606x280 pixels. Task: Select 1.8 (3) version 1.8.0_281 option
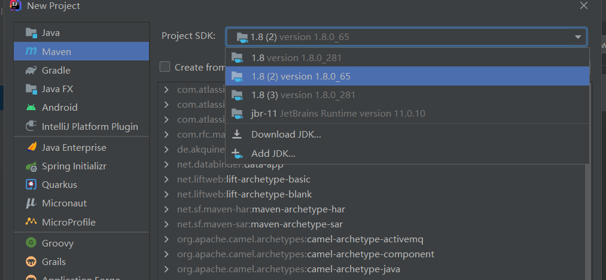click(x=407, y=95)
